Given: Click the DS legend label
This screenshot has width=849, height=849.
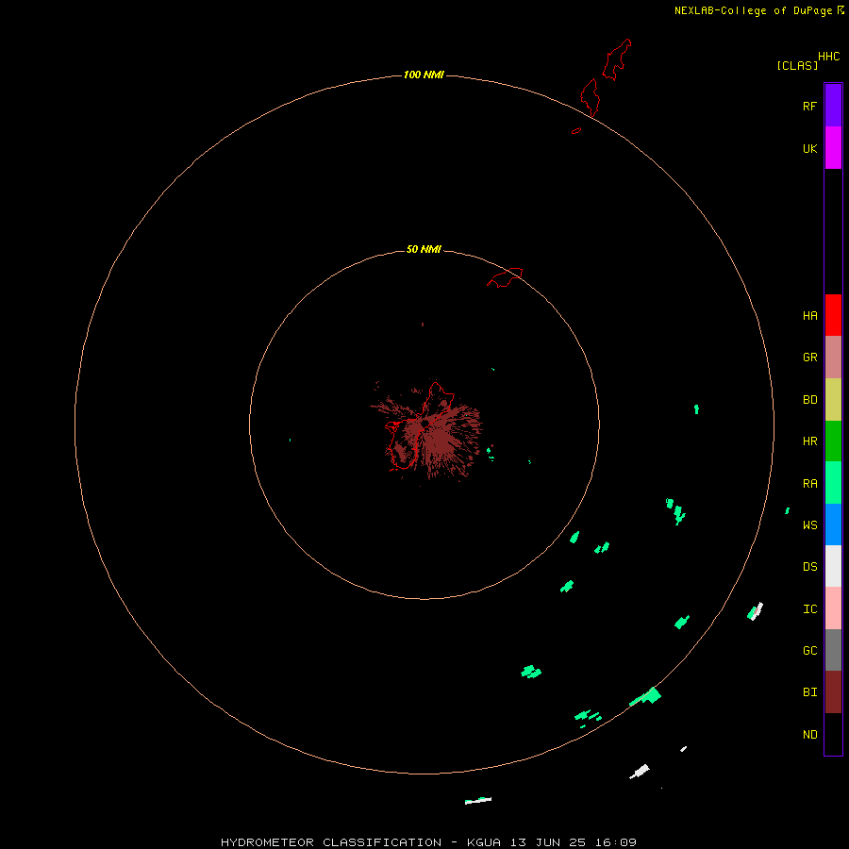Looking at the screenshot, I should click(809, 567).
